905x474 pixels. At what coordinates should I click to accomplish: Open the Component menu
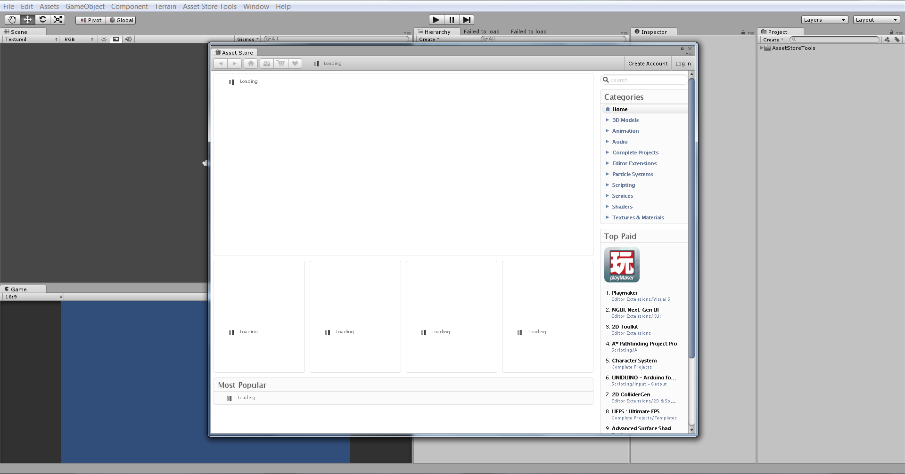click(130, 7)
